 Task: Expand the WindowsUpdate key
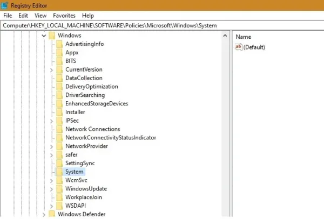pyautogui.click(x=51, y=189)
